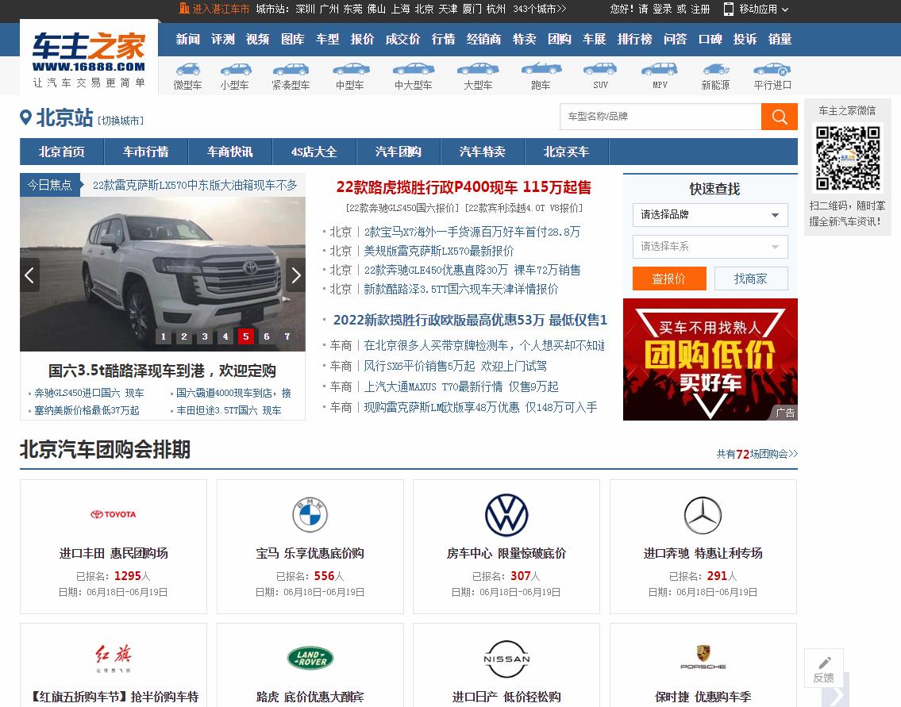The height and width of the screenshot is (707, 901).
Task: Open the 大型车 category icon
Action: (478, 70)
